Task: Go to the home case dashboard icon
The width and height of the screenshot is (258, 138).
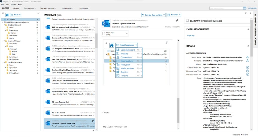Action: pyautogui.click(x=7, y=15)
